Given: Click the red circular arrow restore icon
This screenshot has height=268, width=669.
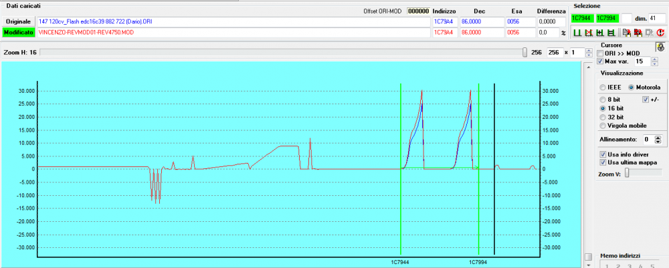Looking at the screenshot, I should click(x=661, y=32).
